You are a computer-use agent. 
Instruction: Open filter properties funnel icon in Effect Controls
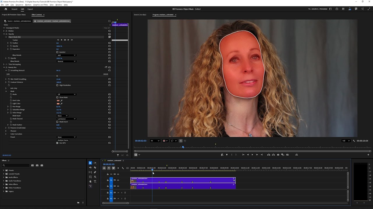click(x=118, y=155)
